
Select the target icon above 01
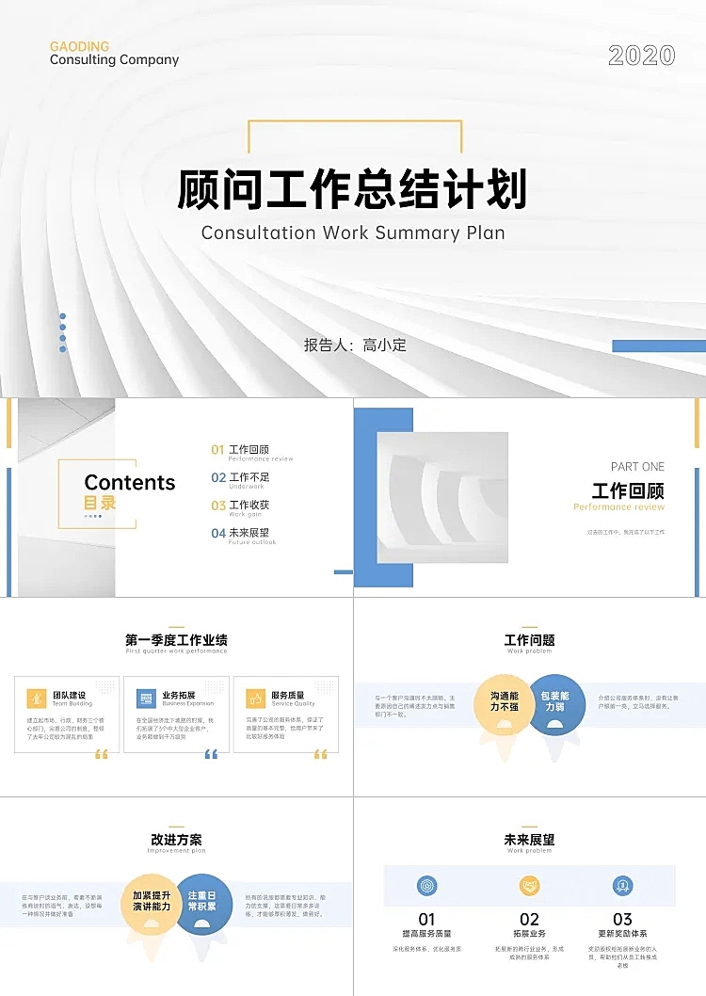click(x=426, y=885)
